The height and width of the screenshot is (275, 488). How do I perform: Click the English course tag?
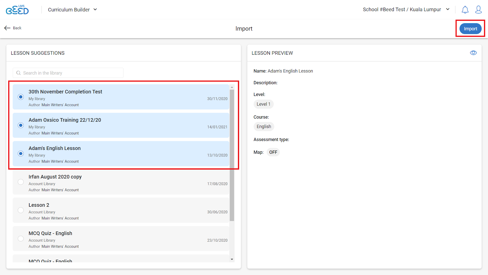tap(264, 127)
